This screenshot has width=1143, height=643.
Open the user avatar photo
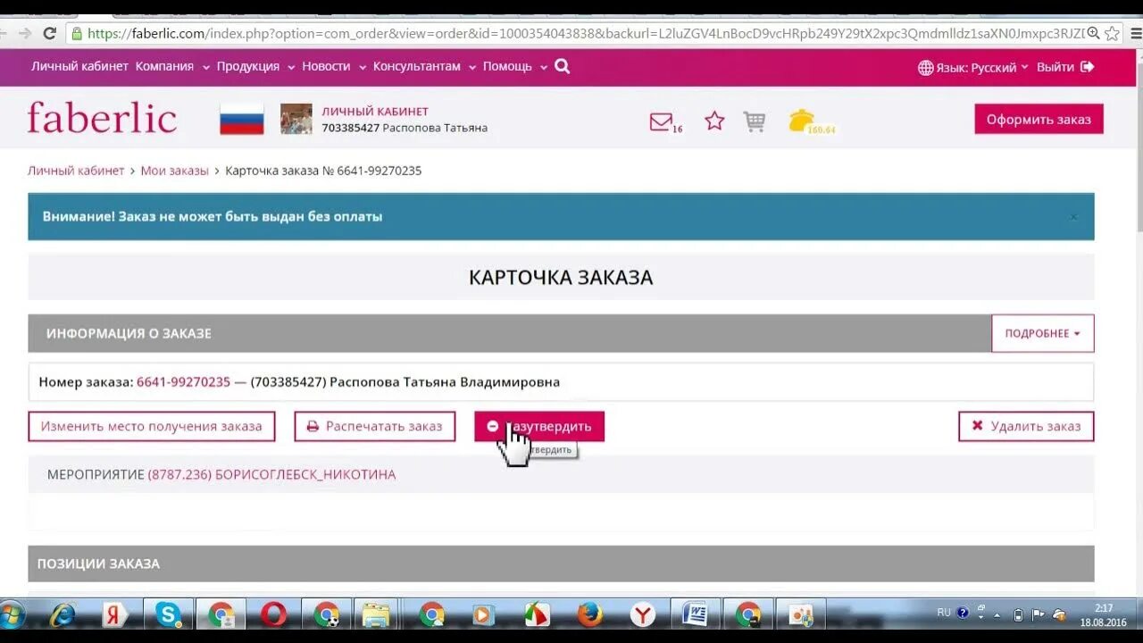296,119
